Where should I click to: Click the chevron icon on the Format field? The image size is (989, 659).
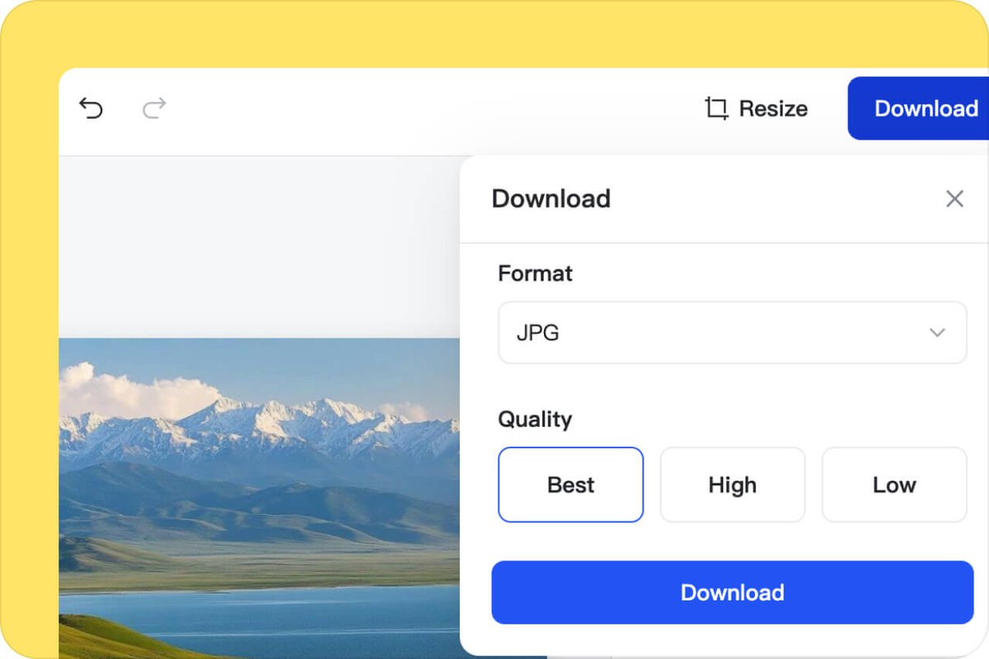coord(937,333)
